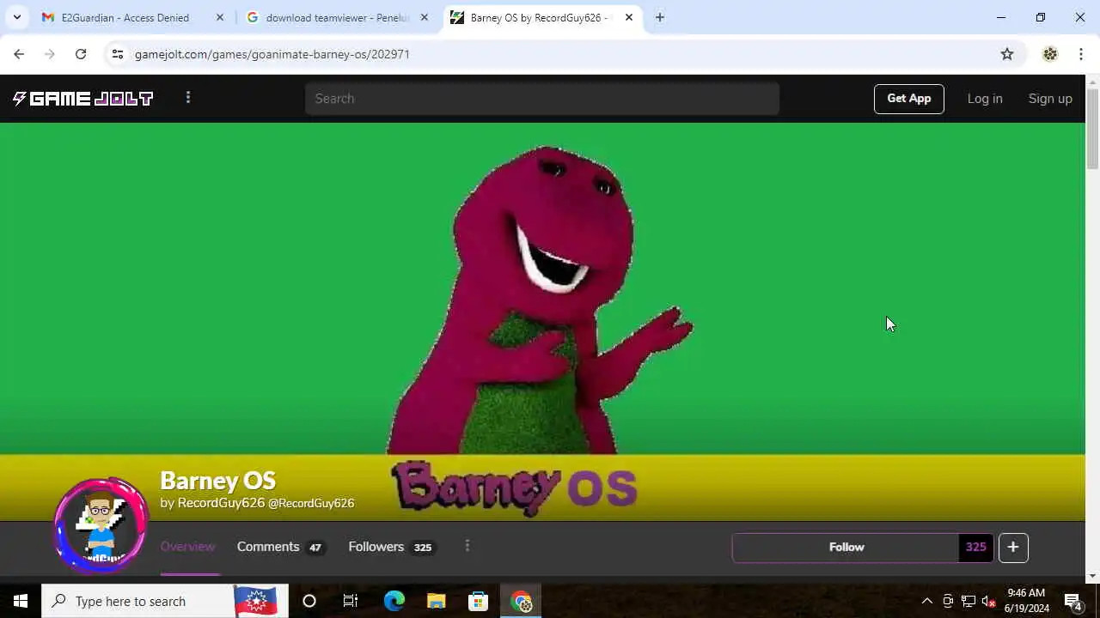Close the Barney OS browser tab
This screenshot has height=618, width=1100.
pos(629,17)
